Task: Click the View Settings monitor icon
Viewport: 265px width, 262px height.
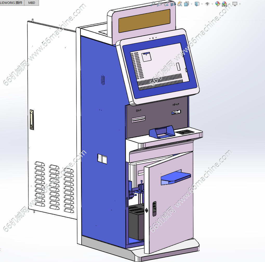Action: 235,4
